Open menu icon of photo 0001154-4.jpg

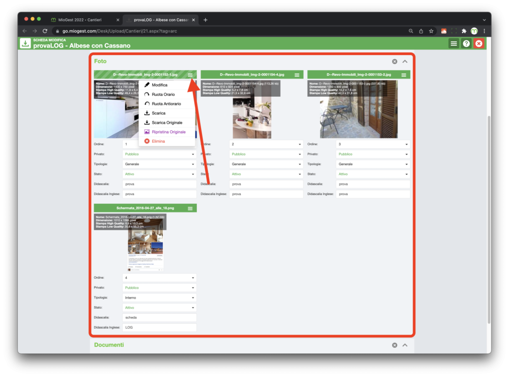pos(297,75)
